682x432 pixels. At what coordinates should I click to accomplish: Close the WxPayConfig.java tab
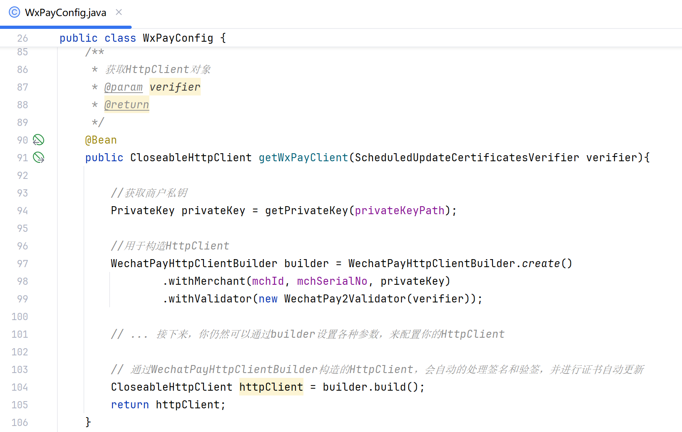point(119,12)
